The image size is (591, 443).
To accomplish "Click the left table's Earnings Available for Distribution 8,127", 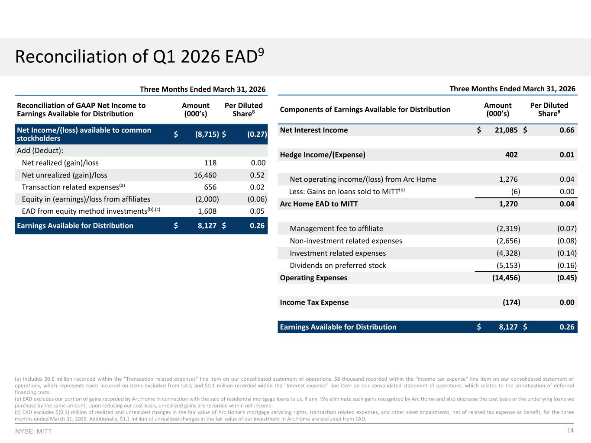I will 207,225.
